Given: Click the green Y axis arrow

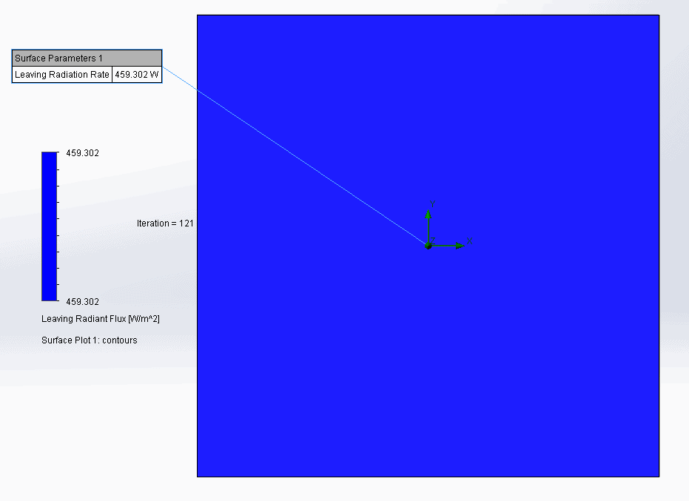Looking at the screenshot, I should point(428,226).
